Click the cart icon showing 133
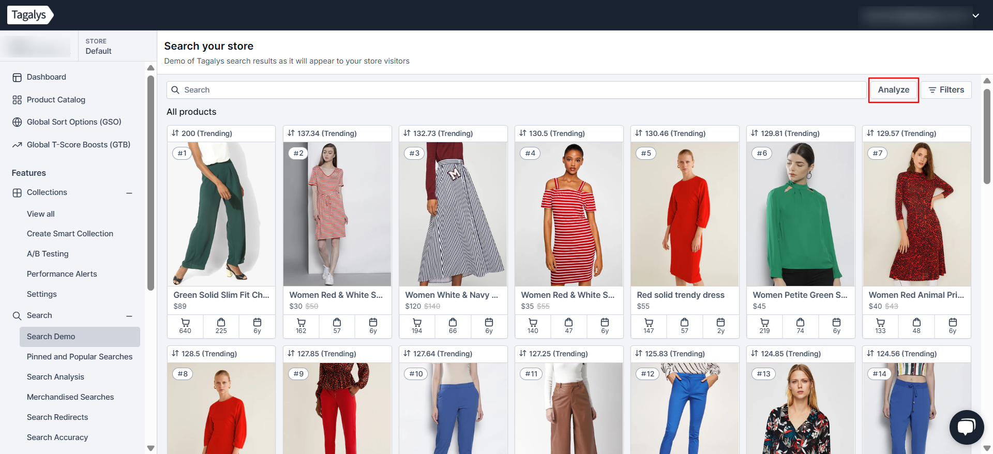Viewport: 993px width, 454px height. pyautogui.click(x=880, y=322)
